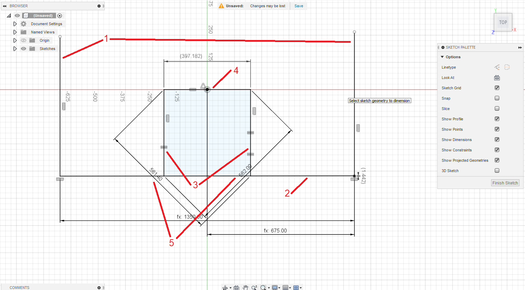Viewport: 525px width, 290px height.
Task: Collapse the Options section in Sketch Palette
Action: (442, 57)
